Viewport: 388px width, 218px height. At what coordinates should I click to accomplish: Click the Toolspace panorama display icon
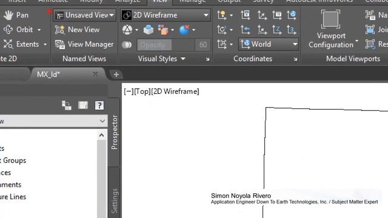pos(83,105)
